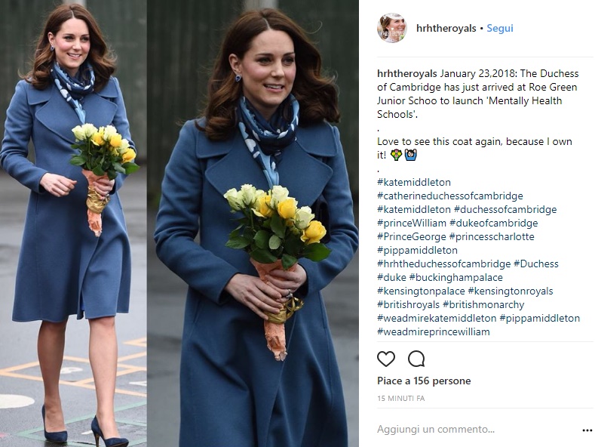Open the #PrinceGeorge hashtag
The width and height of the screenshot is (595, 447).
(412, 236)
